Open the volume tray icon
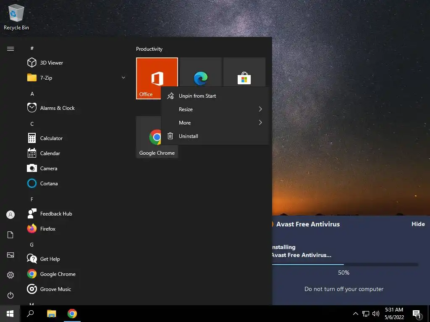 pos(376,314)
